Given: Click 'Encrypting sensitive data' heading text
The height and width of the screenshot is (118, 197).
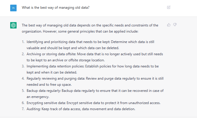Looking at the screenshot, I should (46, 103).
